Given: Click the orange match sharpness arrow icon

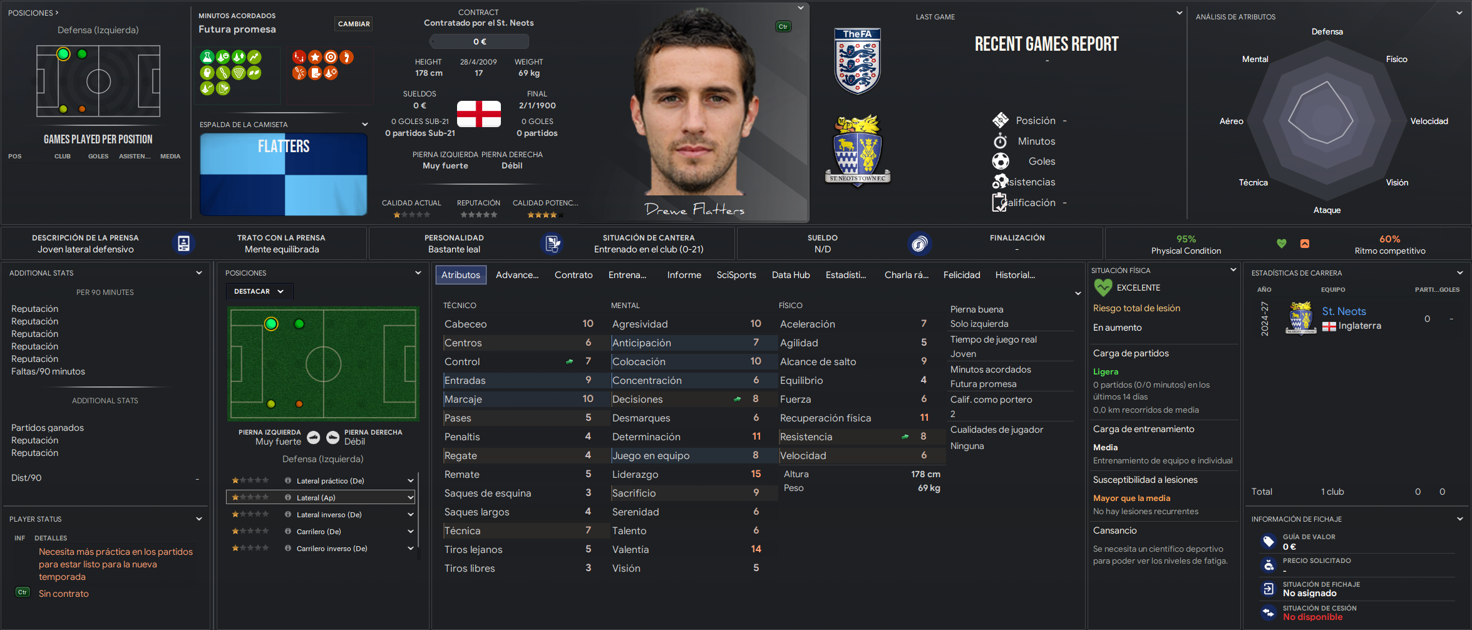Looking at the screenshot, I should click(x=1305, y=244).
